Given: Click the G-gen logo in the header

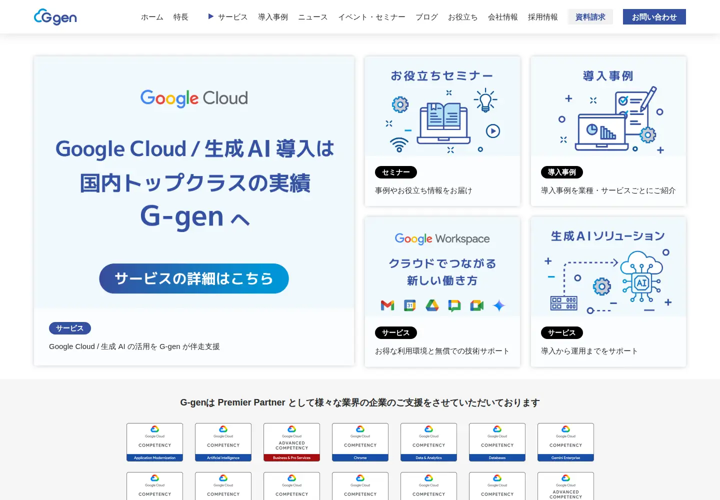Looking at the screenshot, I should pyautogui.click(x=55, y=17).
